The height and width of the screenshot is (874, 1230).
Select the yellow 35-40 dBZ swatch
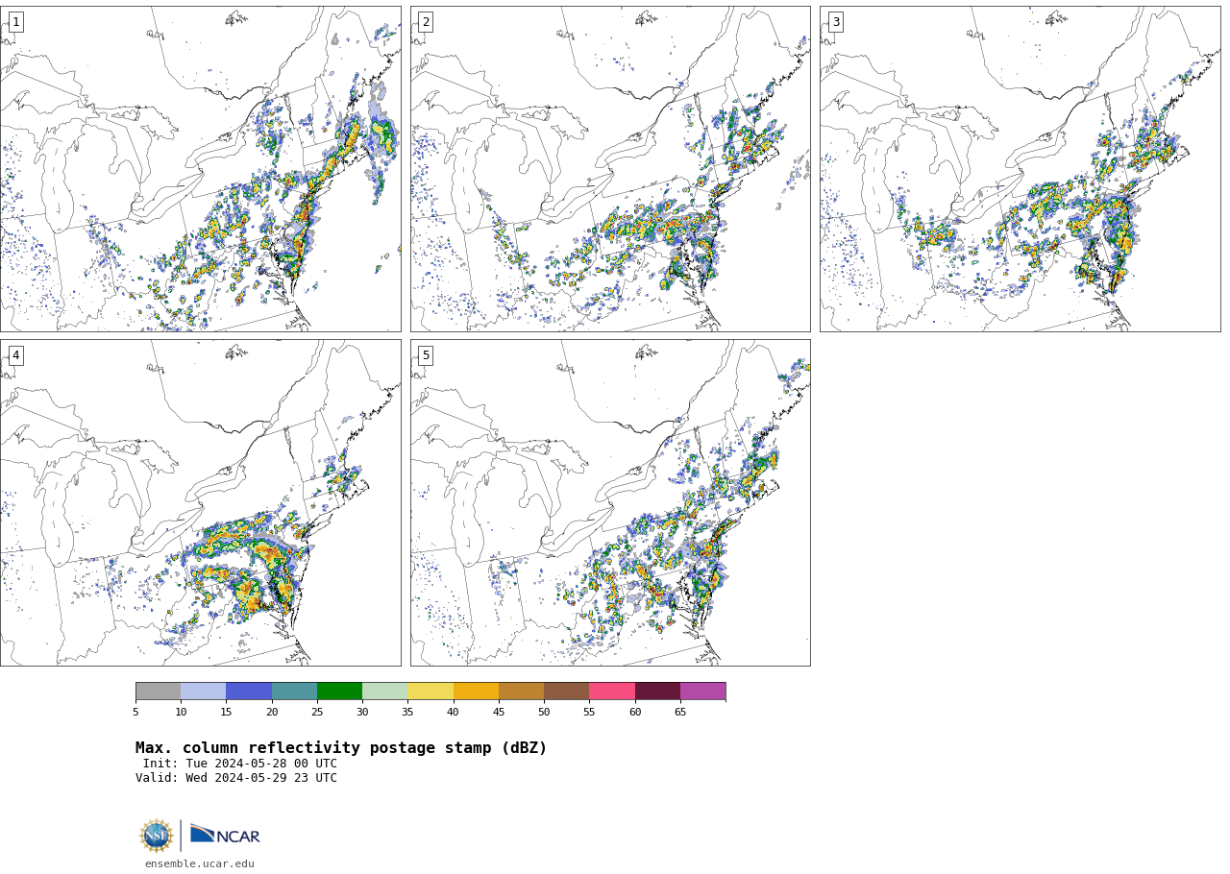click(430, 692)
